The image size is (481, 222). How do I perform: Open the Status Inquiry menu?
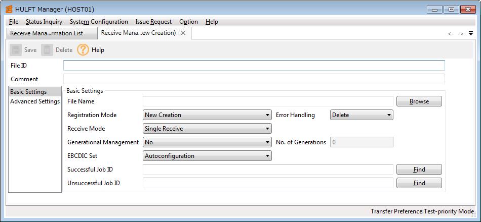click(x=44, y=22)
